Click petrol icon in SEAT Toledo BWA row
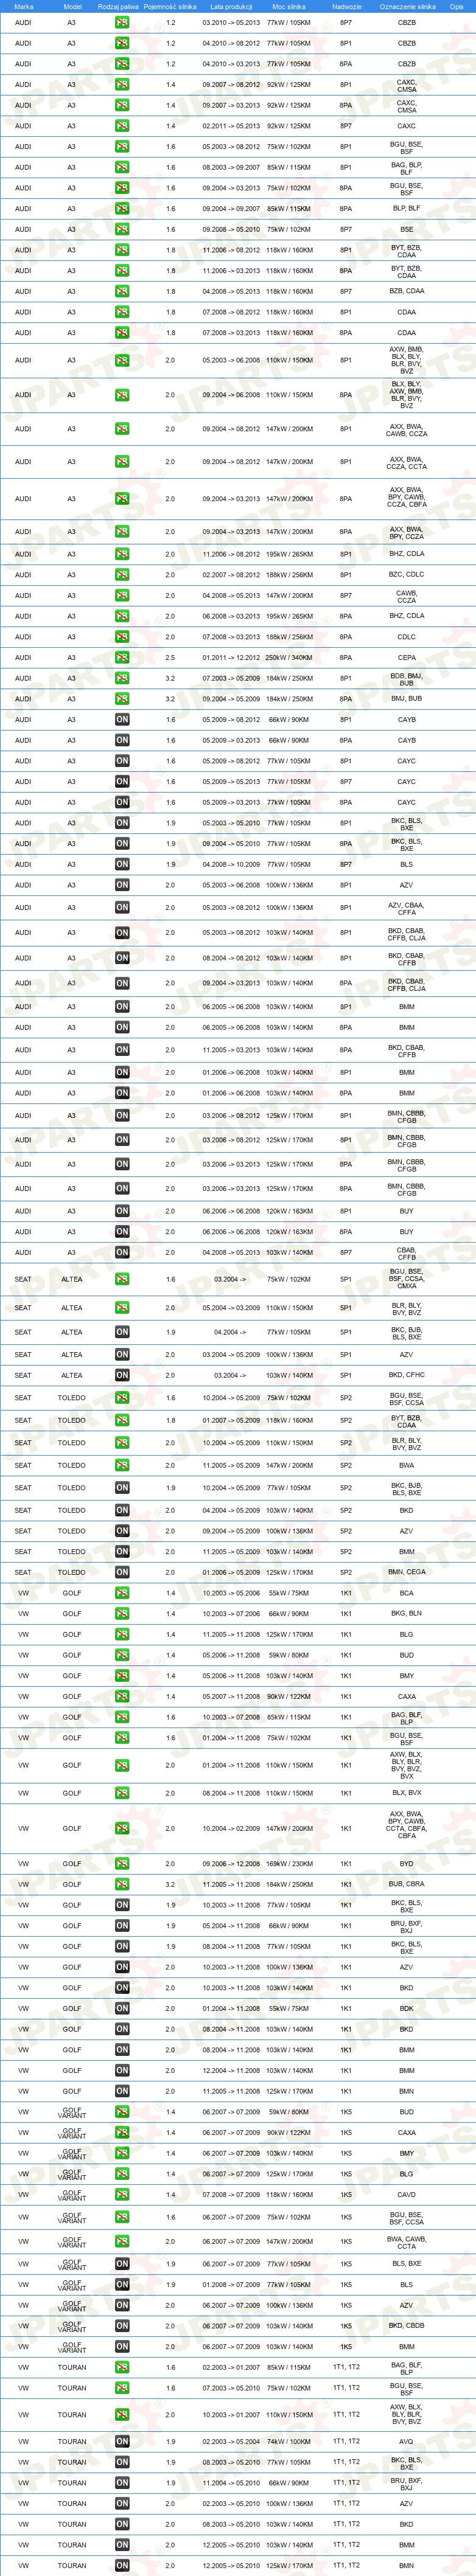This screenshot has height=2576, width=476. pos(122,1465)
